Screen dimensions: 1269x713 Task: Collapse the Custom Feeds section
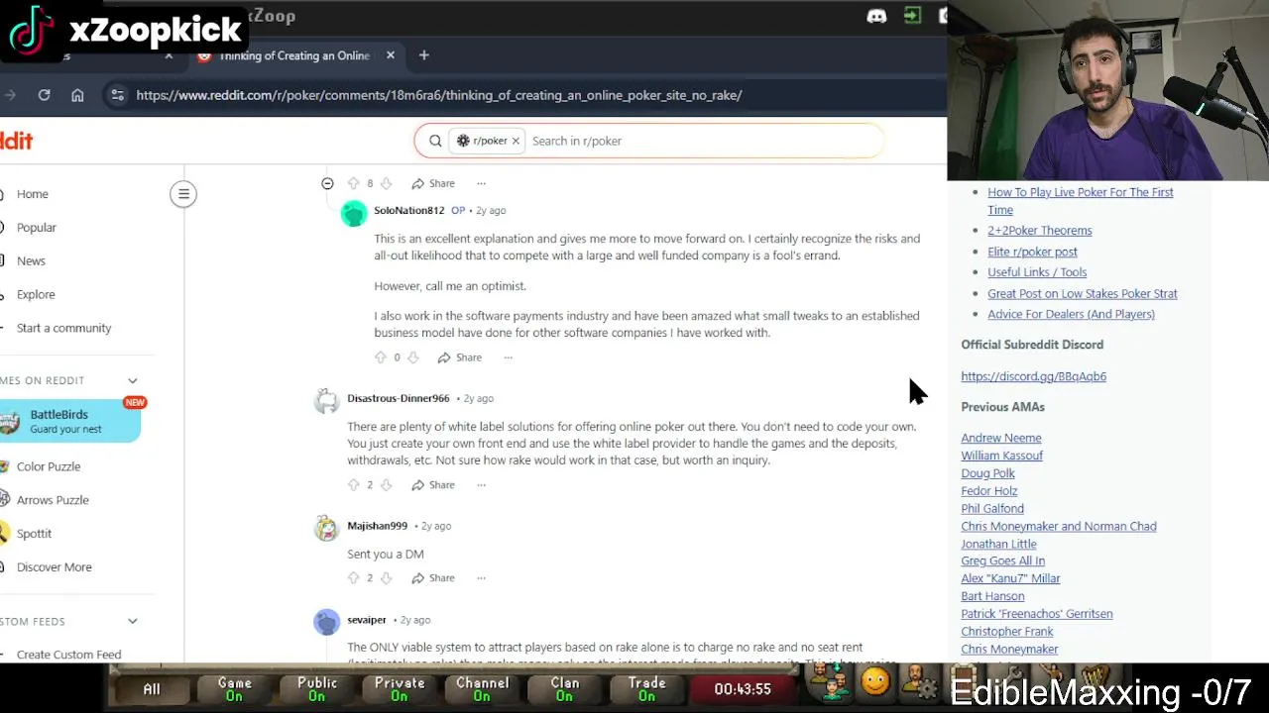click(132, 621)
